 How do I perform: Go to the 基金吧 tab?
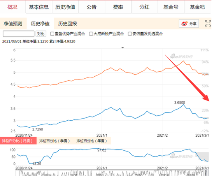[x=197, y=7]
